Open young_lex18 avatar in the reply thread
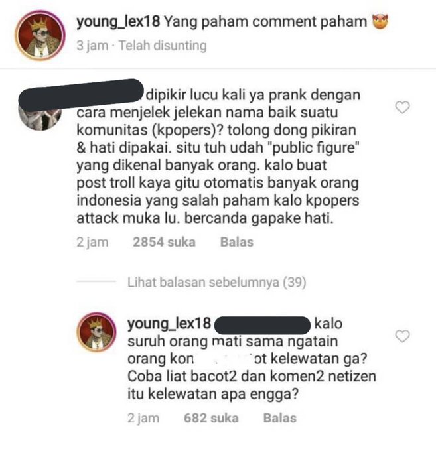Screen dimensions: 436x451 pos(96,332)
